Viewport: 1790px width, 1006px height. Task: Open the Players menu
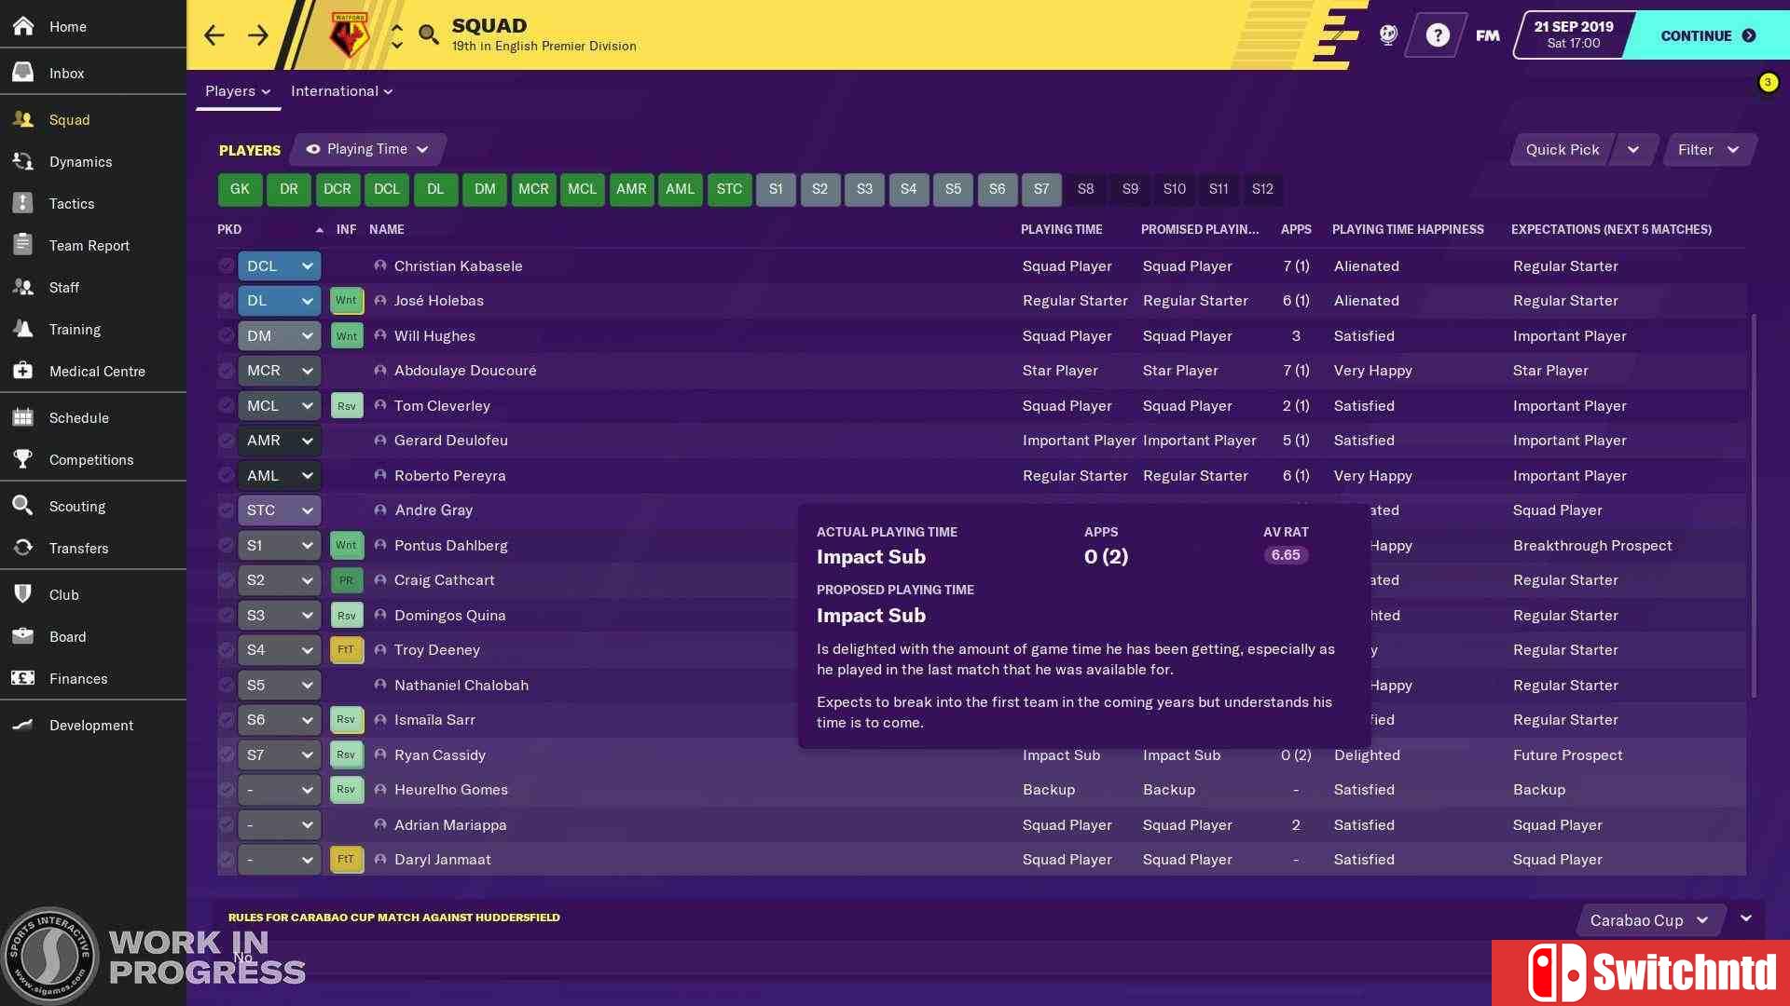(237, 90)
